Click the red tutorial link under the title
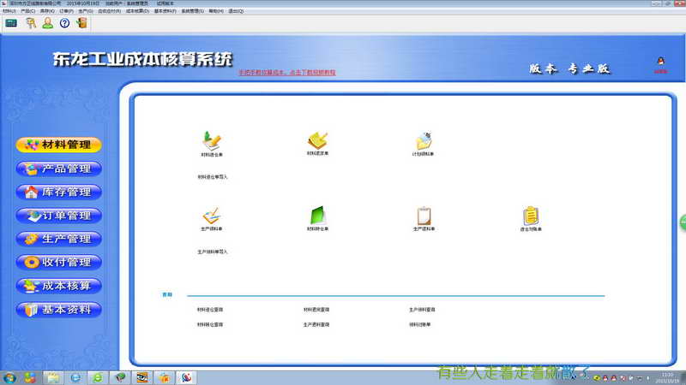This screenshot has width=686, height=385. tap(287, 73)
